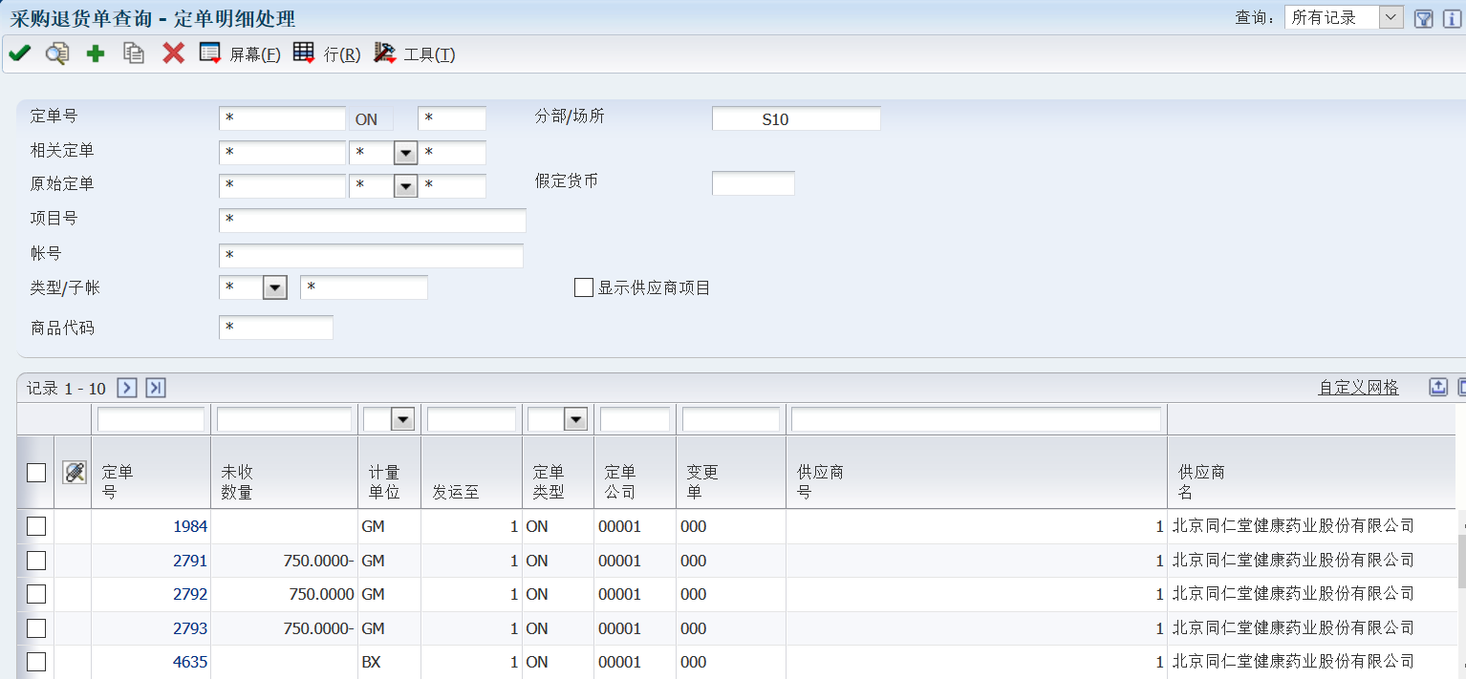Viewport: 1466px width, 679px height.
Task: Tick the checkbox for order row 1984
Action: 36,526
